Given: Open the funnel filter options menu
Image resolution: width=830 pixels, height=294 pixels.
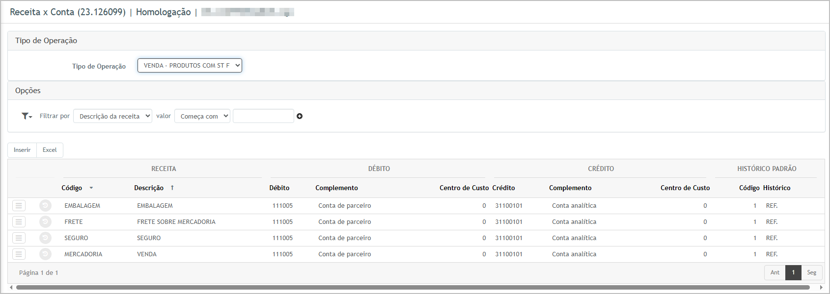Looking at the screenshot, I should [x=27, y=116].
